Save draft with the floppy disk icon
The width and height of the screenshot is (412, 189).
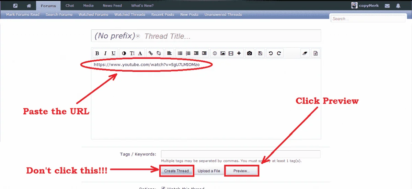click(x=260, y=53)
